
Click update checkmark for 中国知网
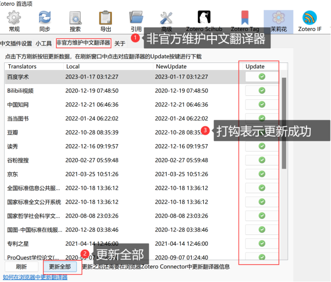pos(262,104)
